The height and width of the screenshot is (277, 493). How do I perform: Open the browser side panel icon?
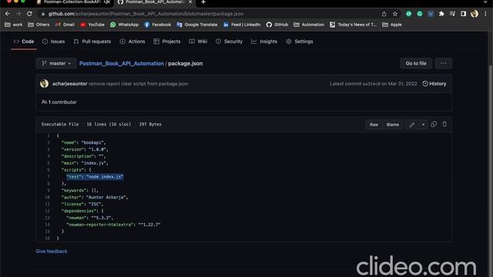tap(464, 14)
